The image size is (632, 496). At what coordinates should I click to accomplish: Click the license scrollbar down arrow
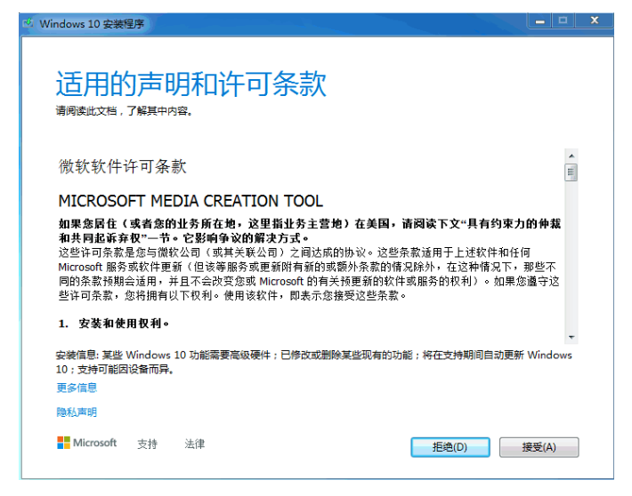pos(571,337)
